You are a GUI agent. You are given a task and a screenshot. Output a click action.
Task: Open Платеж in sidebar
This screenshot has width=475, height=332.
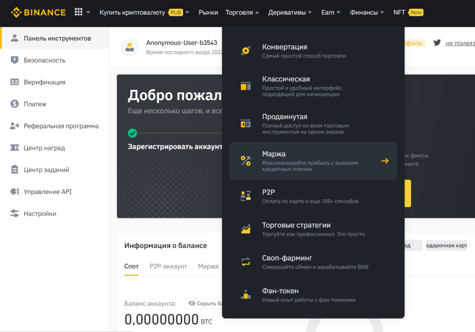tap(55, 104)
